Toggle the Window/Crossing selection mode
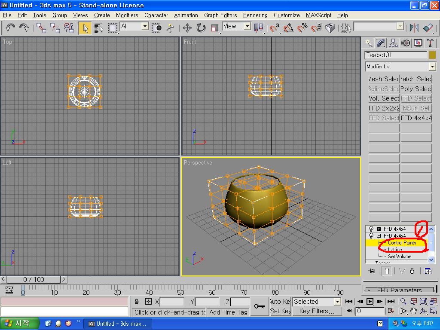Image resolution: width=440 pixels, height=330 pixels. (156, 28)
